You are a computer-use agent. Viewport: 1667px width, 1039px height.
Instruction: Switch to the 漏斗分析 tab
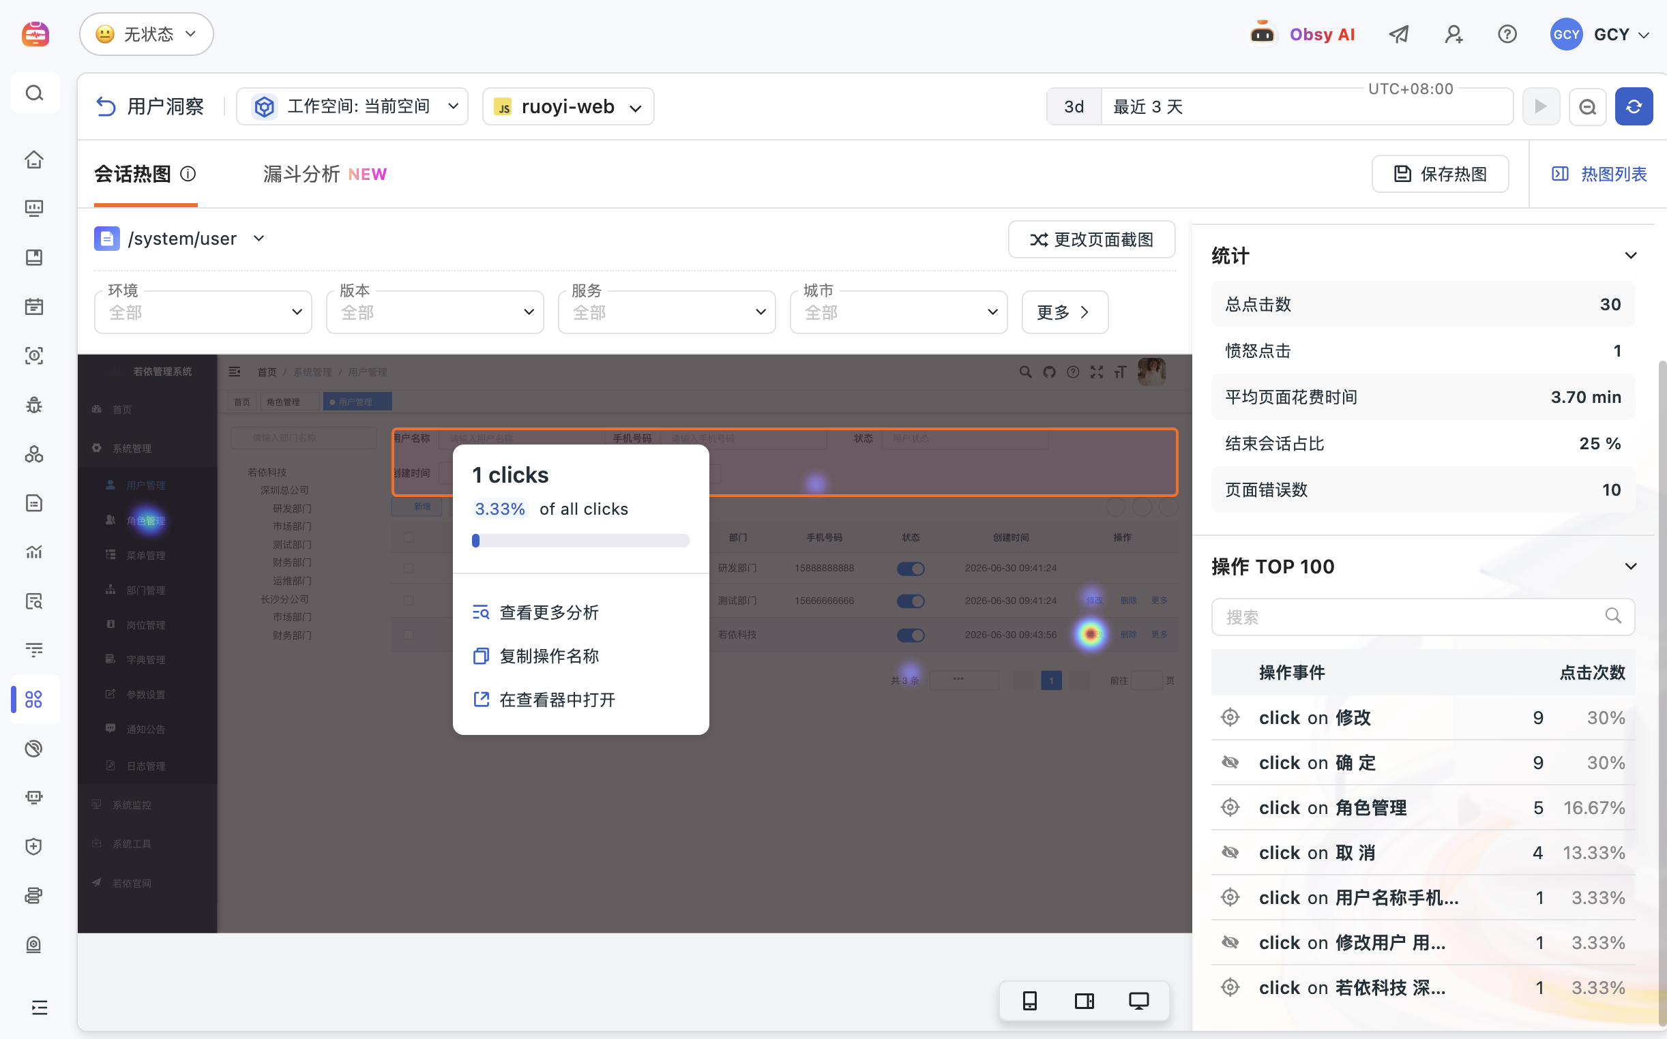point(325,174)
